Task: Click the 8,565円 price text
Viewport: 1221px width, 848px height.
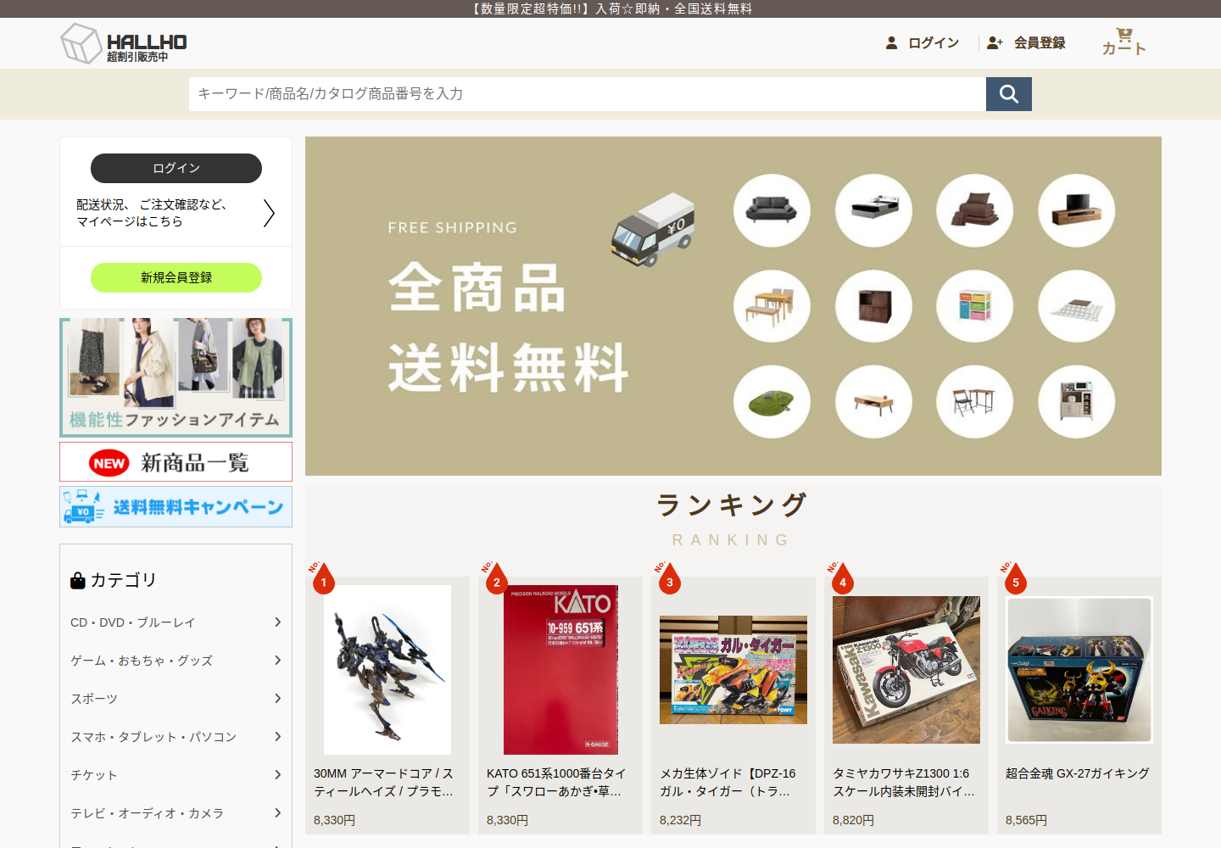Action: click(x=1026, y=820)
